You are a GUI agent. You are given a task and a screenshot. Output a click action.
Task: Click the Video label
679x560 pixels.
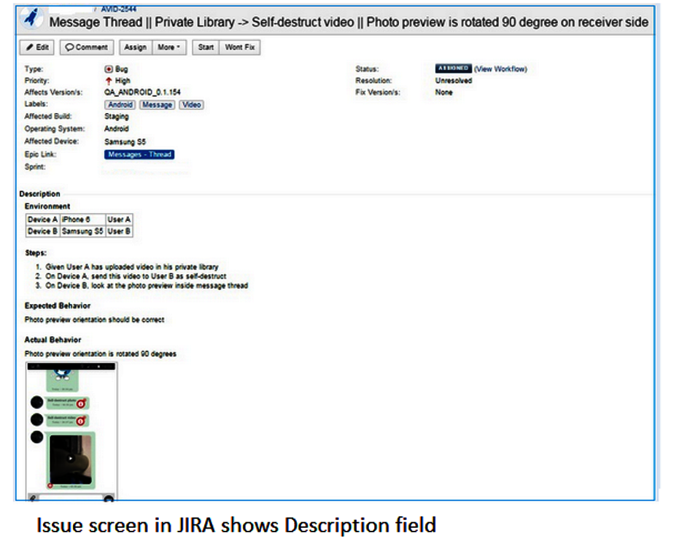190,104
